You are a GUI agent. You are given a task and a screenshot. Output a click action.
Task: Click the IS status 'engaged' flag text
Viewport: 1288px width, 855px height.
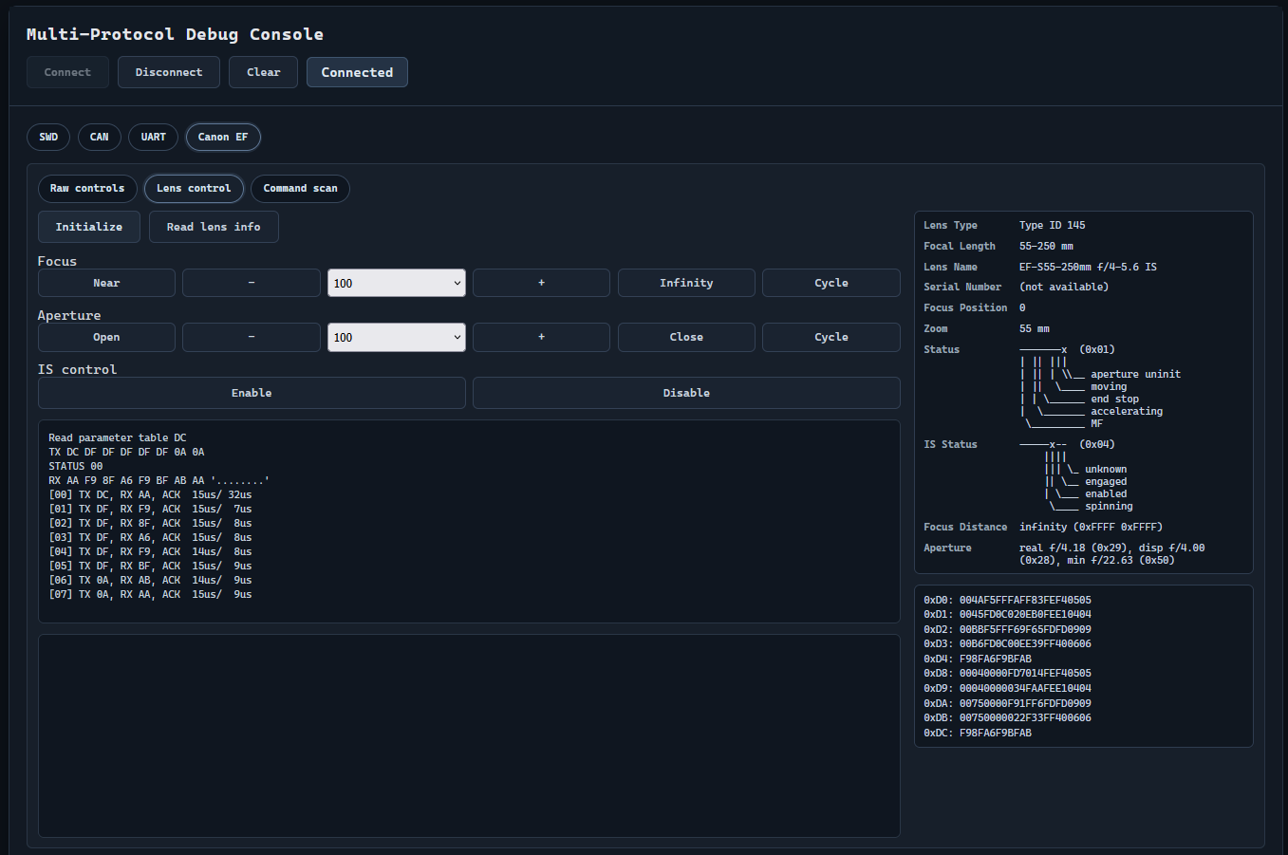[x=1106, y=482]
